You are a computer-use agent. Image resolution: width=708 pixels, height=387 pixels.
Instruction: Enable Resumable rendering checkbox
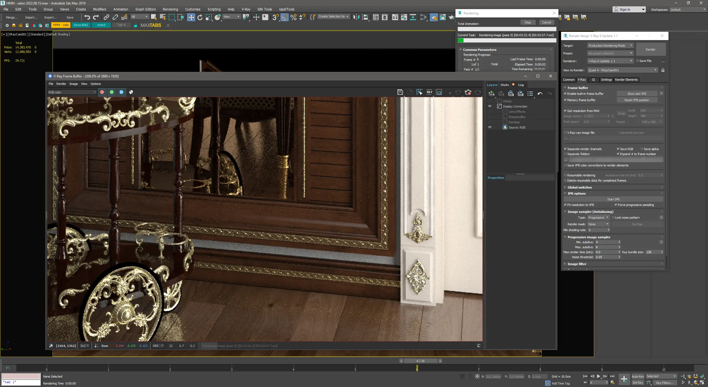pos(565,175)
